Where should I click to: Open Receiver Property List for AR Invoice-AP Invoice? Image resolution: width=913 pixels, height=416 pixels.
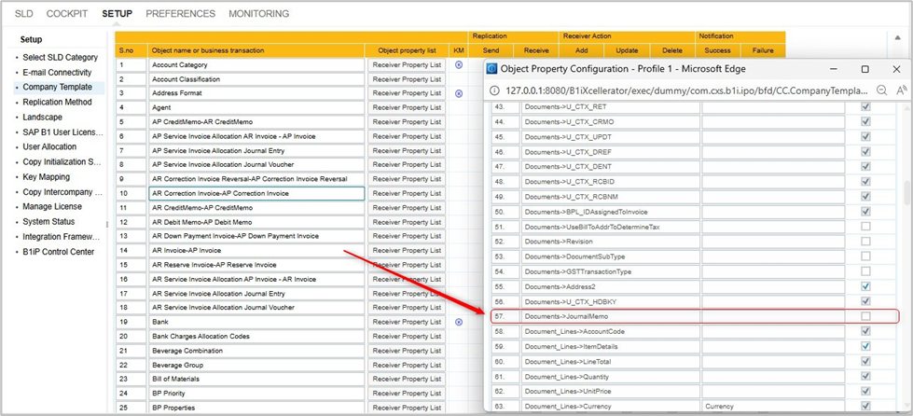406,251
